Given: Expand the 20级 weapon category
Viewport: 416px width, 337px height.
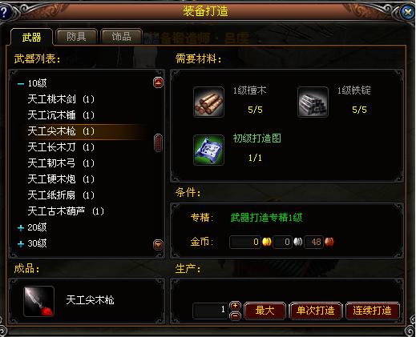Looking at the screenshot, I should [x=21, y=228].
